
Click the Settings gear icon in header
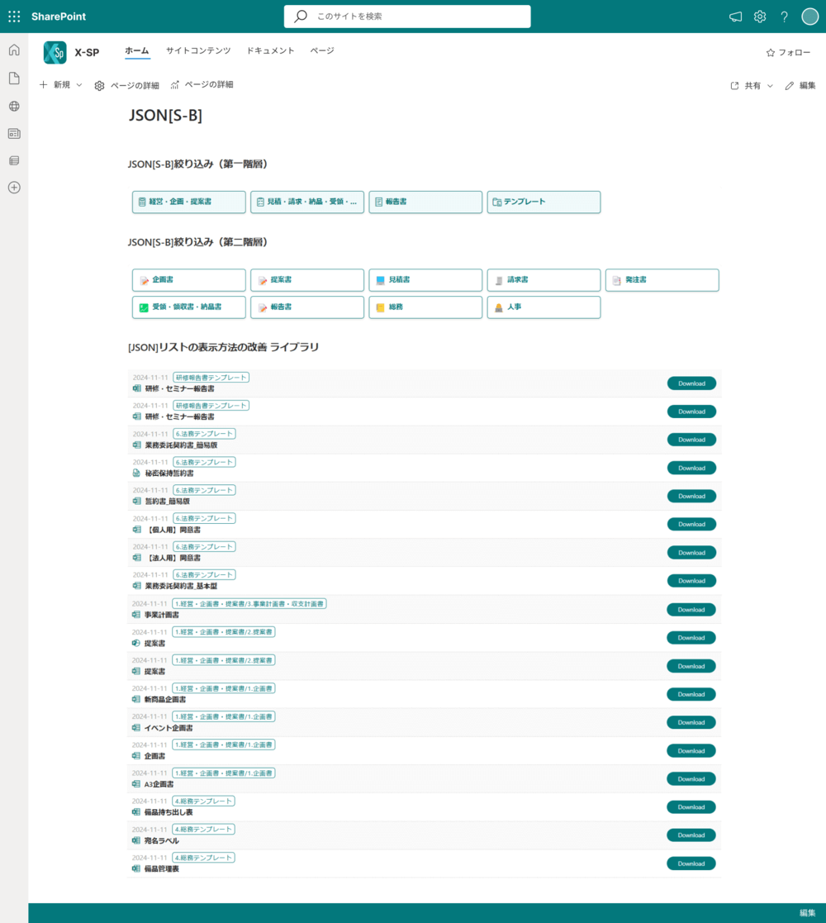click(760, 17)
